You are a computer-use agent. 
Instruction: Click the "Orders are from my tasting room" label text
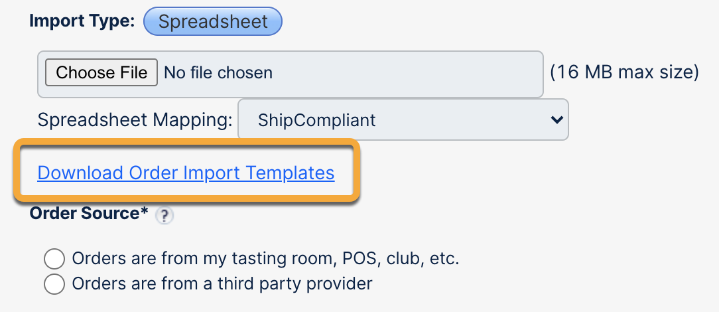(x=265, y=258)
